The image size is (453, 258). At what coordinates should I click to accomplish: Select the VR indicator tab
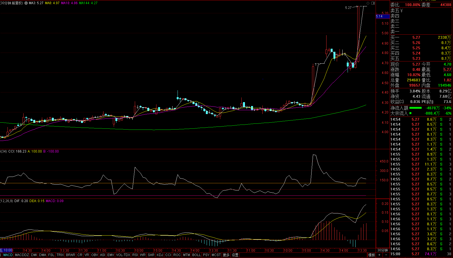[87, 255]
